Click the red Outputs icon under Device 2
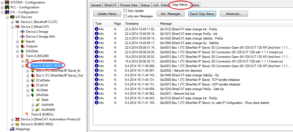This screenshot has height=132, width=293. coord(23,46)
